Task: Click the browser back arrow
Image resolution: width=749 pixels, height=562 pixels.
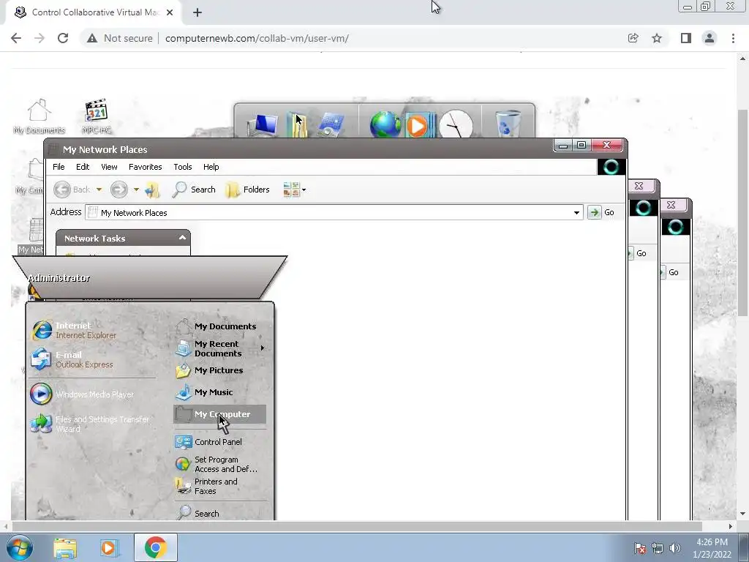Action: click(16, 38)
